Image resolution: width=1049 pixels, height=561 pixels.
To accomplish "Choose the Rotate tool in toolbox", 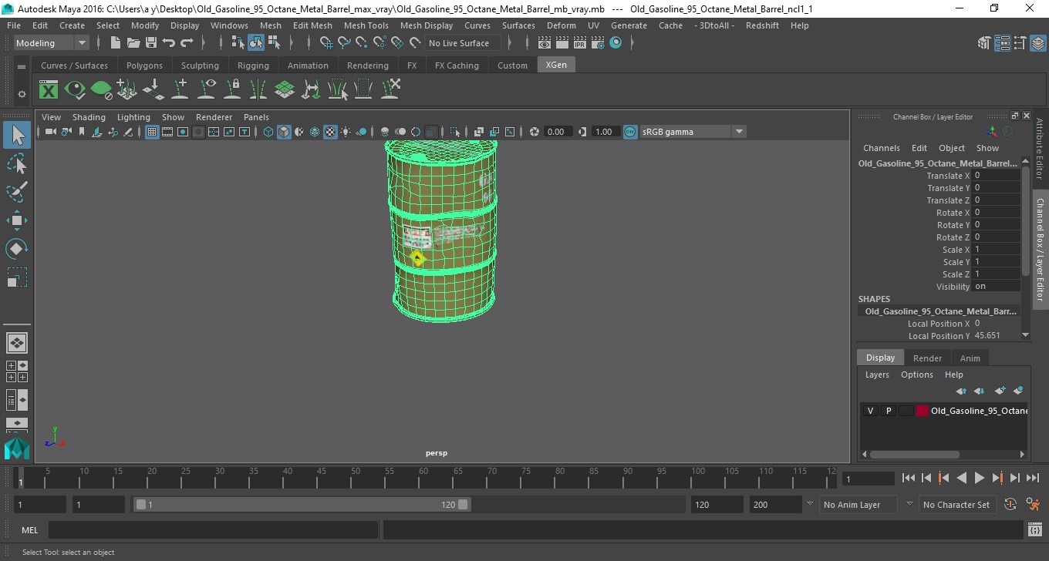I will [x=17, y=248].
